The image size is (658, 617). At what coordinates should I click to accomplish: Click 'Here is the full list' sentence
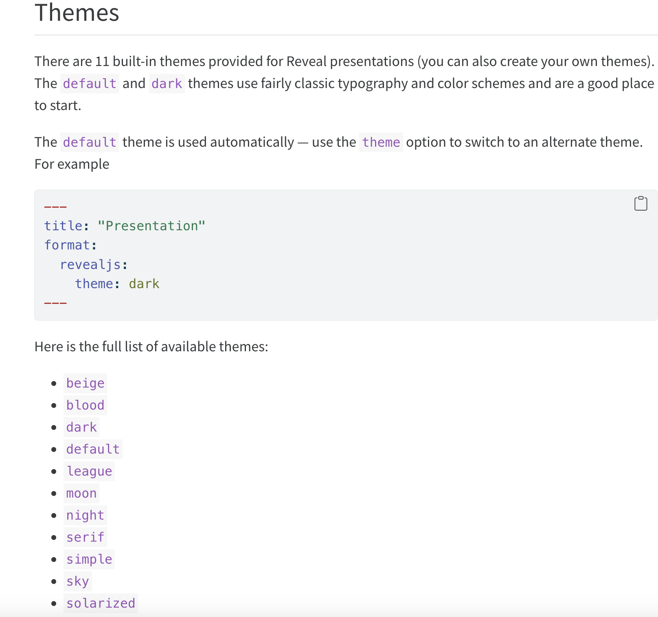(151, 346)
